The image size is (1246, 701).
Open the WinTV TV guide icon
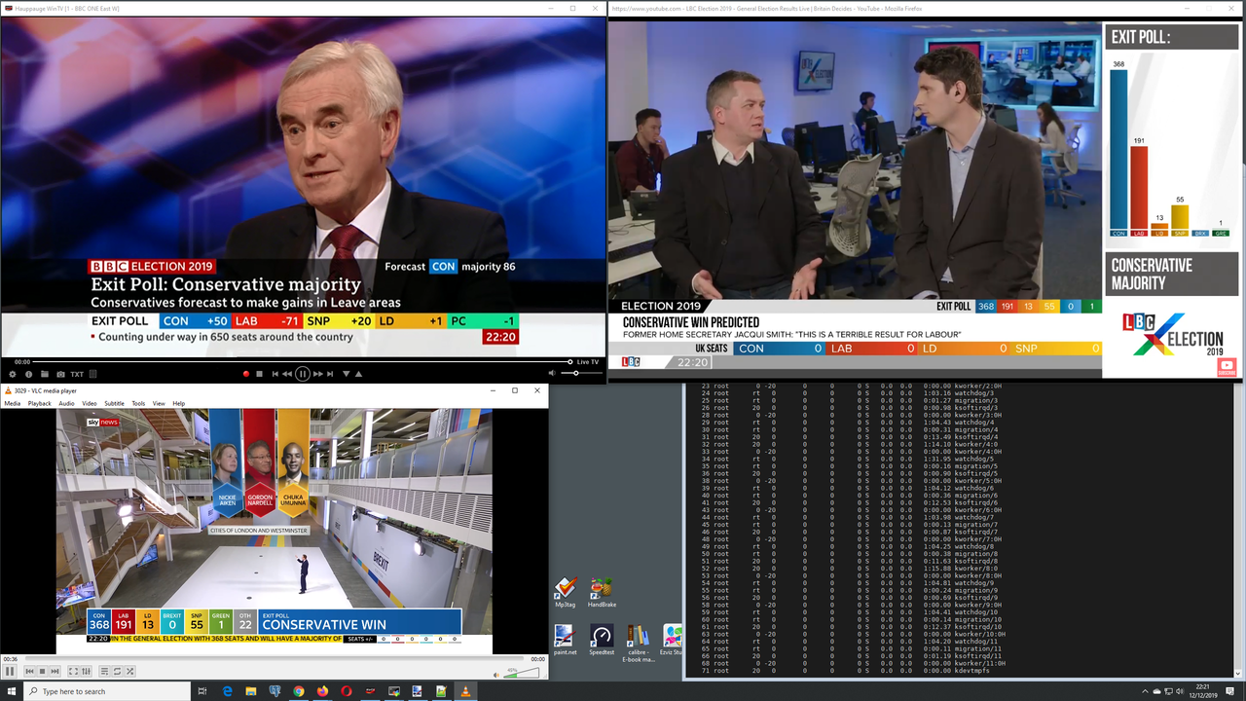(92, 374)
